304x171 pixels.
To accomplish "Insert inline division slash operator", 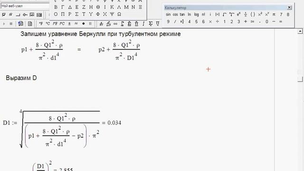I will [175, 21].
